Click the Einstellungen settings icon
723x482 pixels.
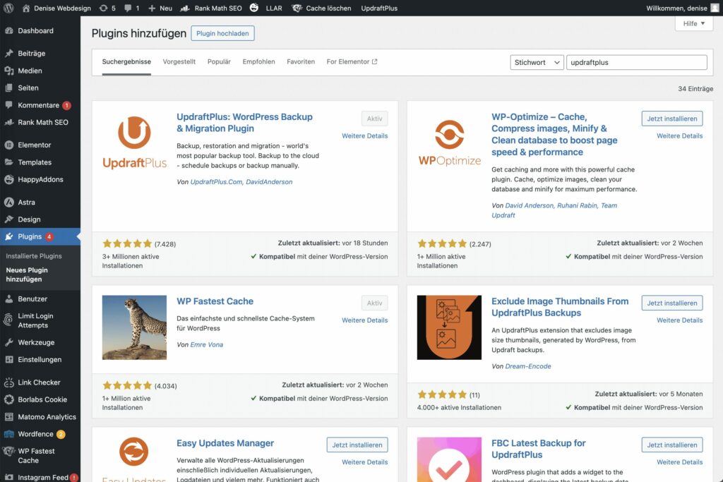click(8, 359)
